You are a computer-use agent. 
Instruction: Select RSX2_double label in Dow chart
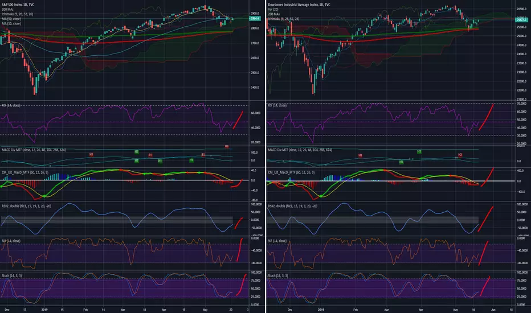tap(293, 206)
